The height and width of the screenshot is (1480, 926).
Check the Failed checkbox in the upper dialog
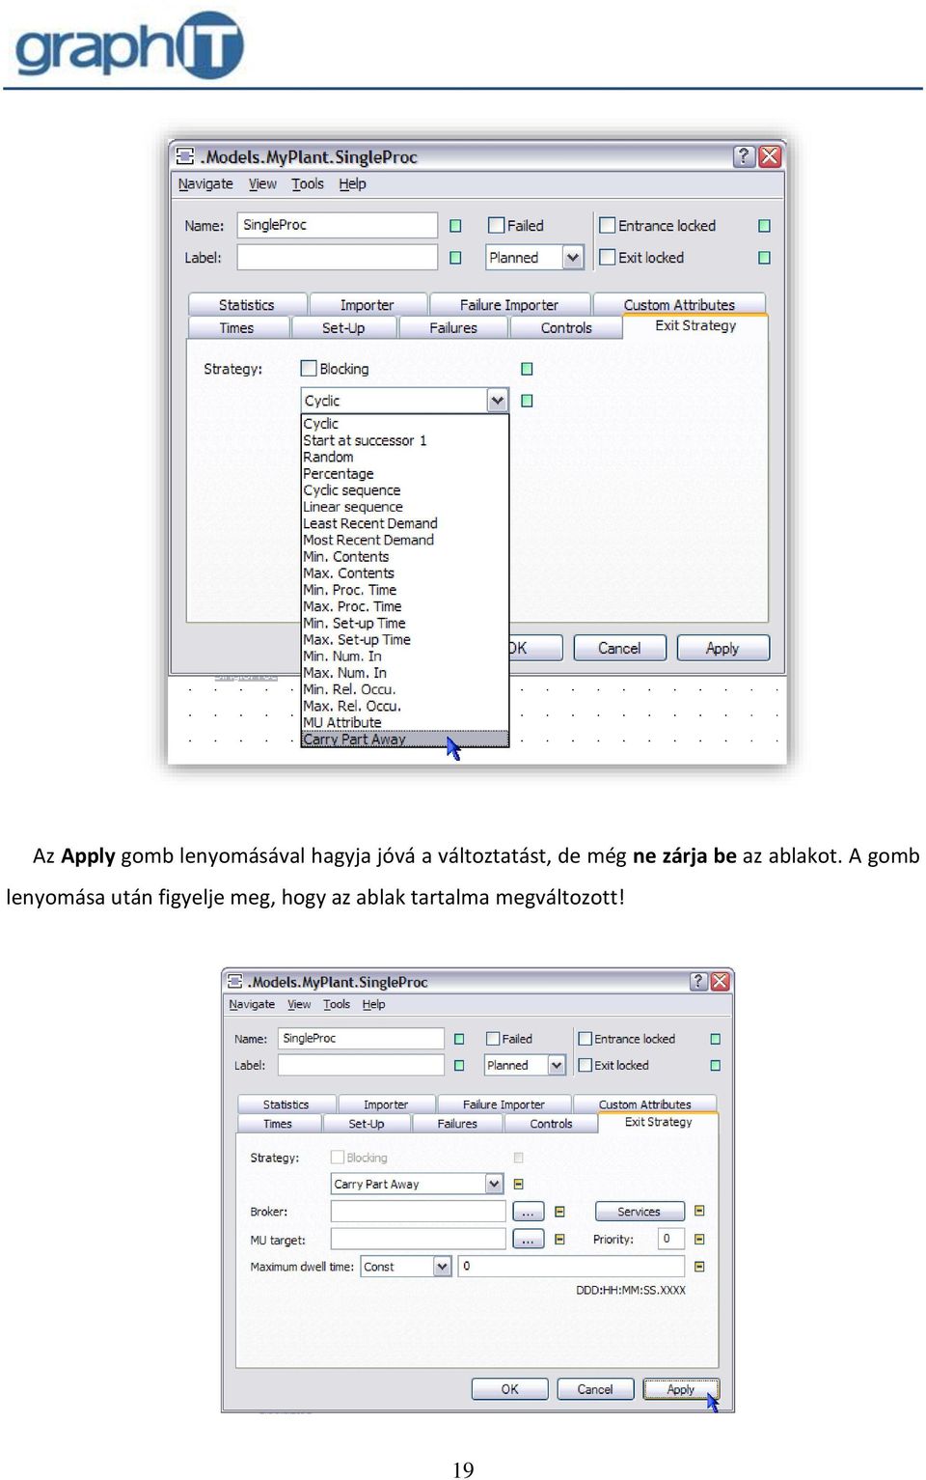pyautogui.click(x=497, y=225)
